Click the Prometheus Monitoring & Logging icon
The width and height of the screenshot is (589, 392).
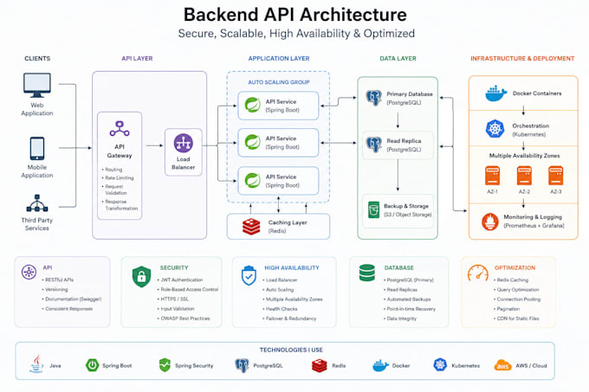tap(490, 222)
